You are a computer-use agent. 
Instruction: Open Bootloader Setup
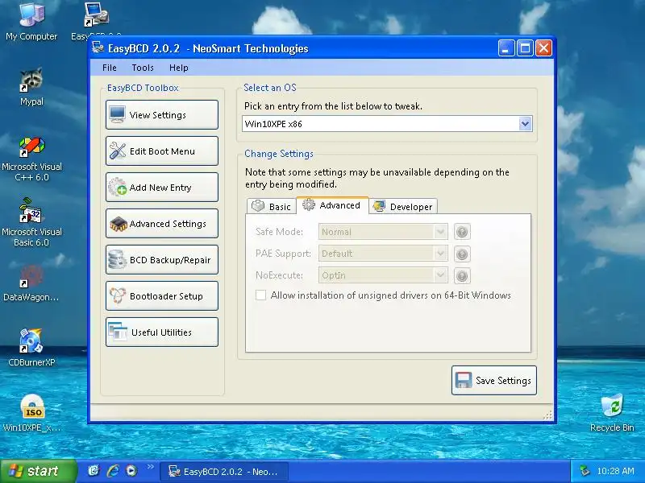point(162,295)
